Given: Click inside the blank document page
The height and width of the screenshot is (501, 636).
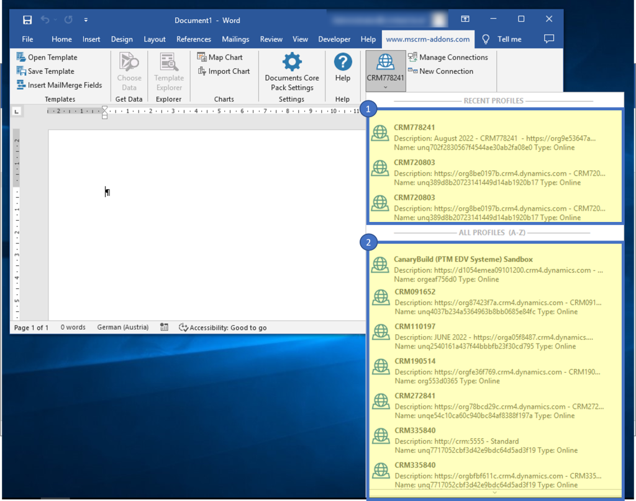Looking at the screenshot, I should (207, 225).
